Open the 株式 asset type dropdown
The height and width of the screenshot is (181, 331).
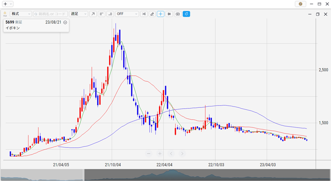click(21, 14)
